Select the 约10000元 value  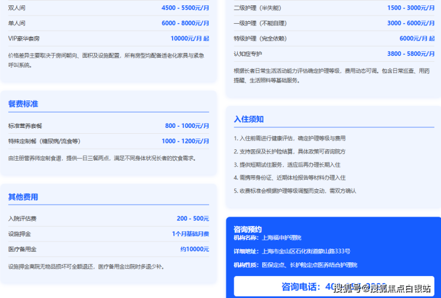(195, 249)
